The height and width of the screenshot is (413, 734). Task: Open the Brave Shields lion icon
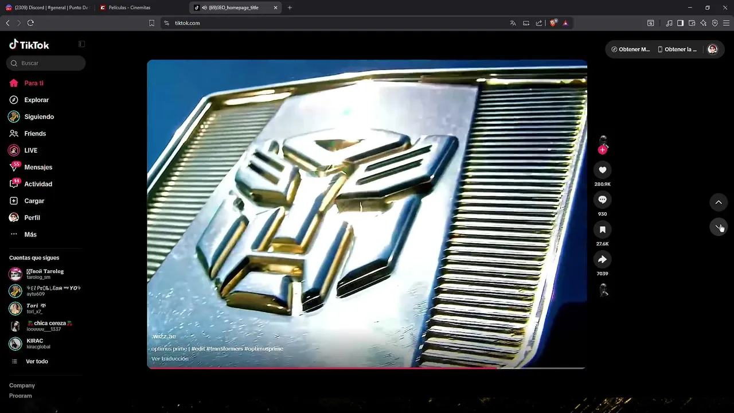pyautogui.click(x=553, y=23)
